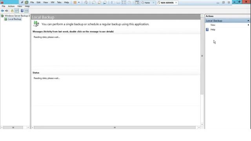This screenshot has width=251, height=141.
Task: Toggle Show/Hide Action Pane toolbar button
Action: 27,11
